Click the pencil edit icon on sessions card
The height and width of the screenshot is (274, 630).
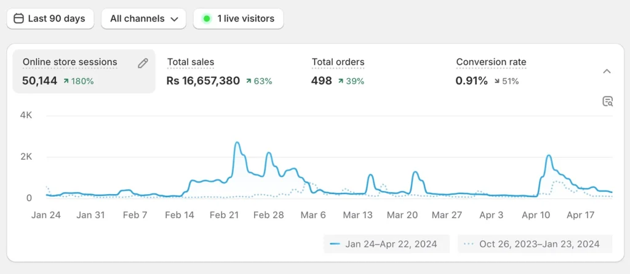point(143,63)
